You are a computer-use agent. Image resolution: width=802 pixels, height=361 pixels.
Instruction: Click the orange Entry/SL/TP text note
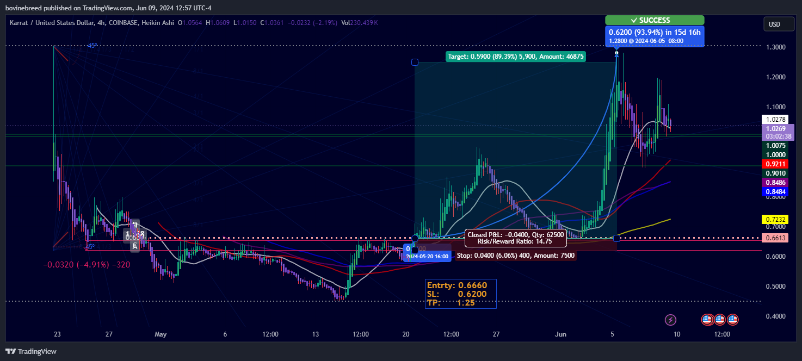point(461,294)
